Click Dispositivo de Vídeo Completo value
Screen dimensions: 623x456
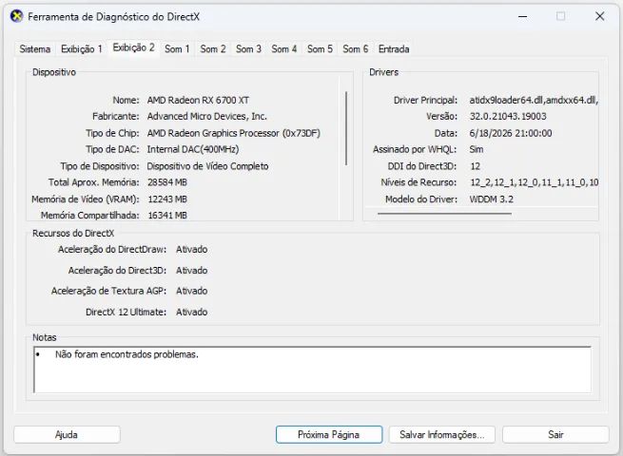click(x=207, y=166)
